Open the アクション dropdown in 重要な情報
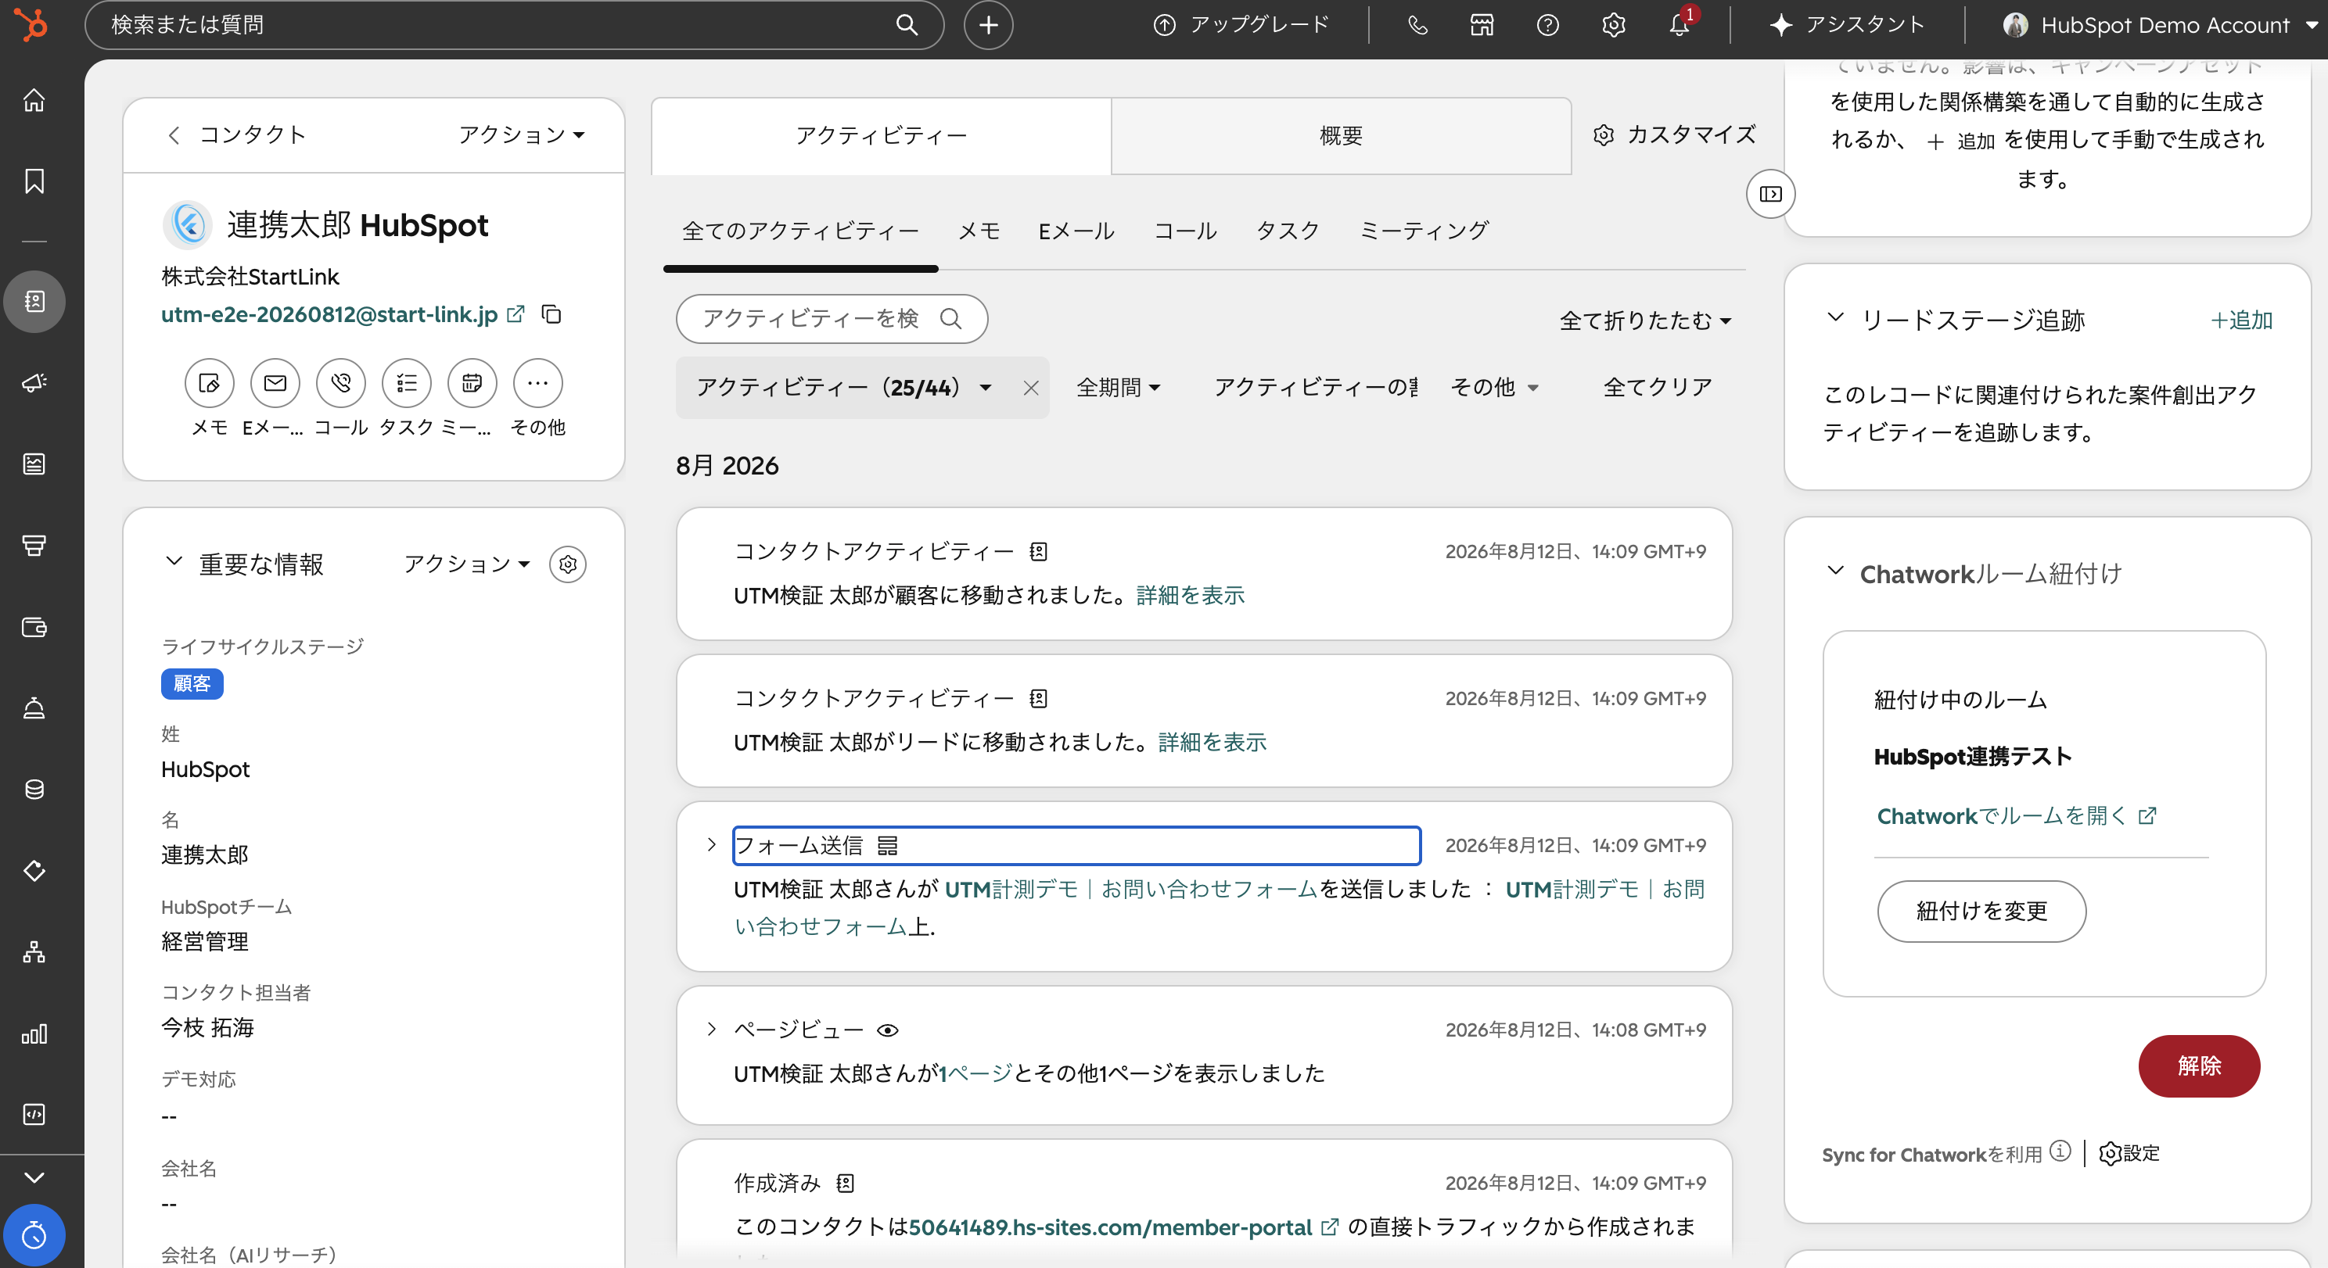The width and height of the screenshot is (2328, 1268). 466,564
